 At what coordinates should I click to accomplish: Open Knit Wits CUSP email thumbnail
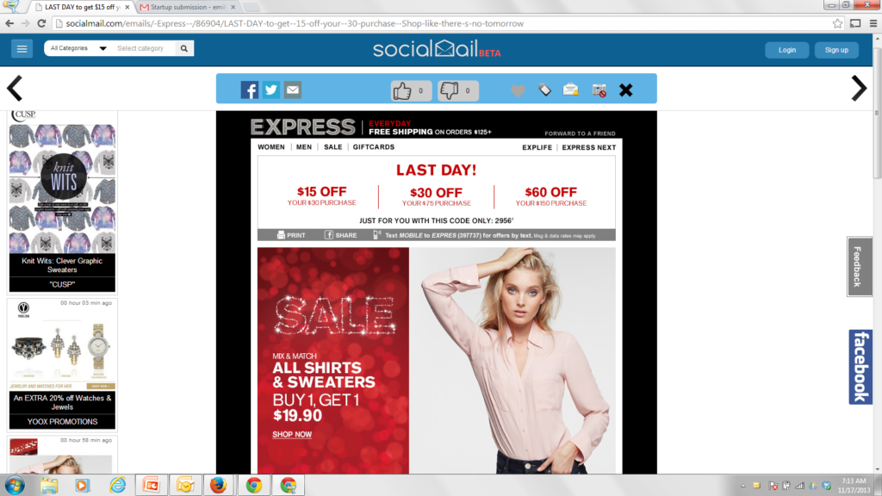click(x=62, y=201)
